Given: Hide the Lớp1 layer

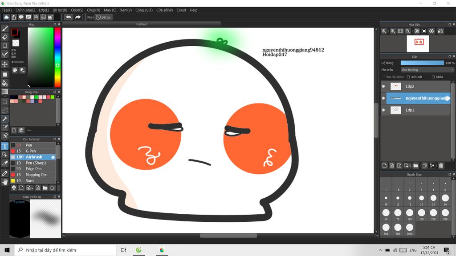Looking at the screenshot, I should point(383,110).
